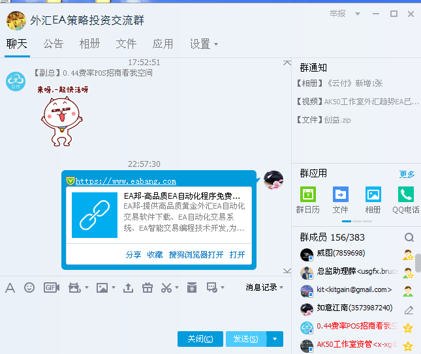Click the music/video share icon
This screenshot has height=354, width=421.
click(x=74, y=288)
